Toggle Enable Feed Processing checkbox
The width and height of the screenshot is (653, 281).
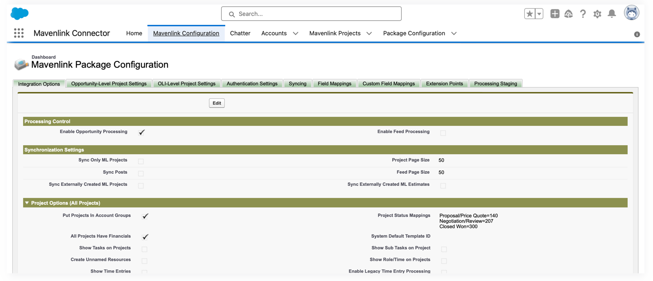pyautogui.click(x=443, y=133)
